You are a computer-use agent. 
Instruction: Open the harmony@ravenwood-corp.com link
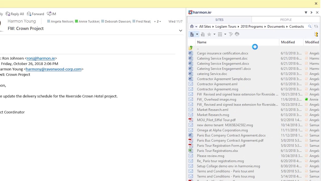(x=54, y=69)
